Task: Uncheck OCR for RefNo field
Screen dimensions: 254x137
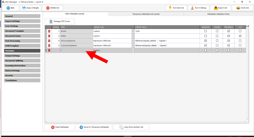Action: coord(240,36)
